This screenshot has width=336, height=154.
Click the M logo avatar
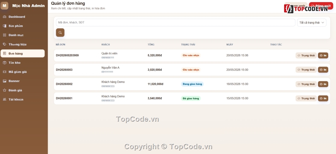[4, 6]
